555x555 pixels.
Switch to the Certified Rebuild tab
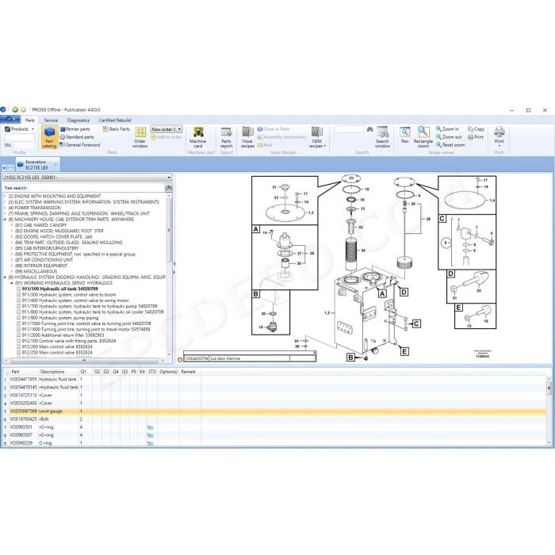point(115,120)
